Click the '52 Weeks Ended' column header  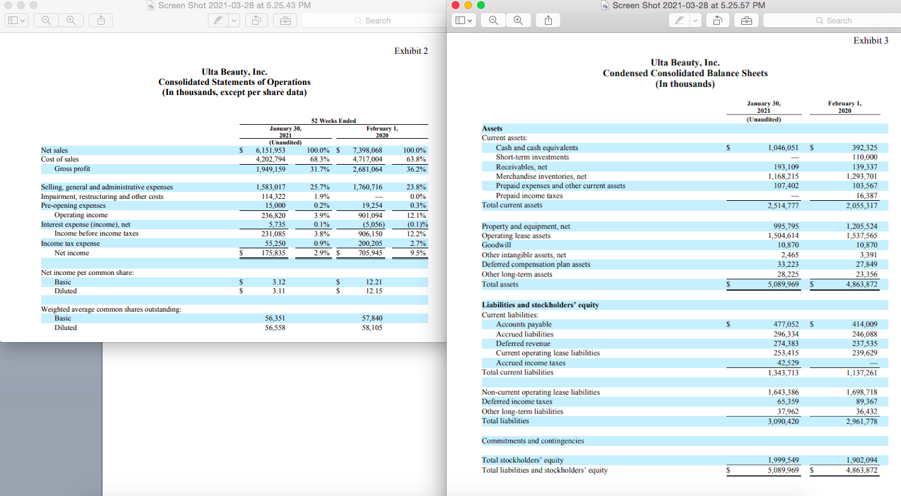(334, 120)
